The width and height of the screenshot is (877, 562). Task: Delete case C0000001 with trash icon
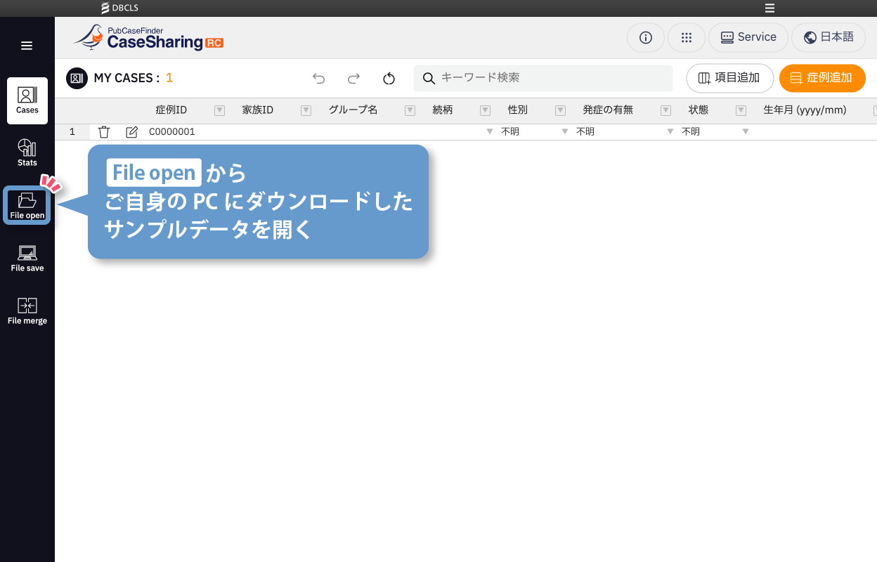pyautogui.click(x=104, y=132)
